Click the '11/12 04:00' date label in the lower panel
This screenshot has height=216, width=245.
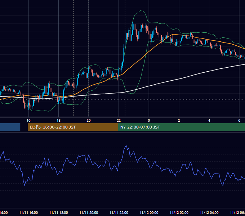209,212
